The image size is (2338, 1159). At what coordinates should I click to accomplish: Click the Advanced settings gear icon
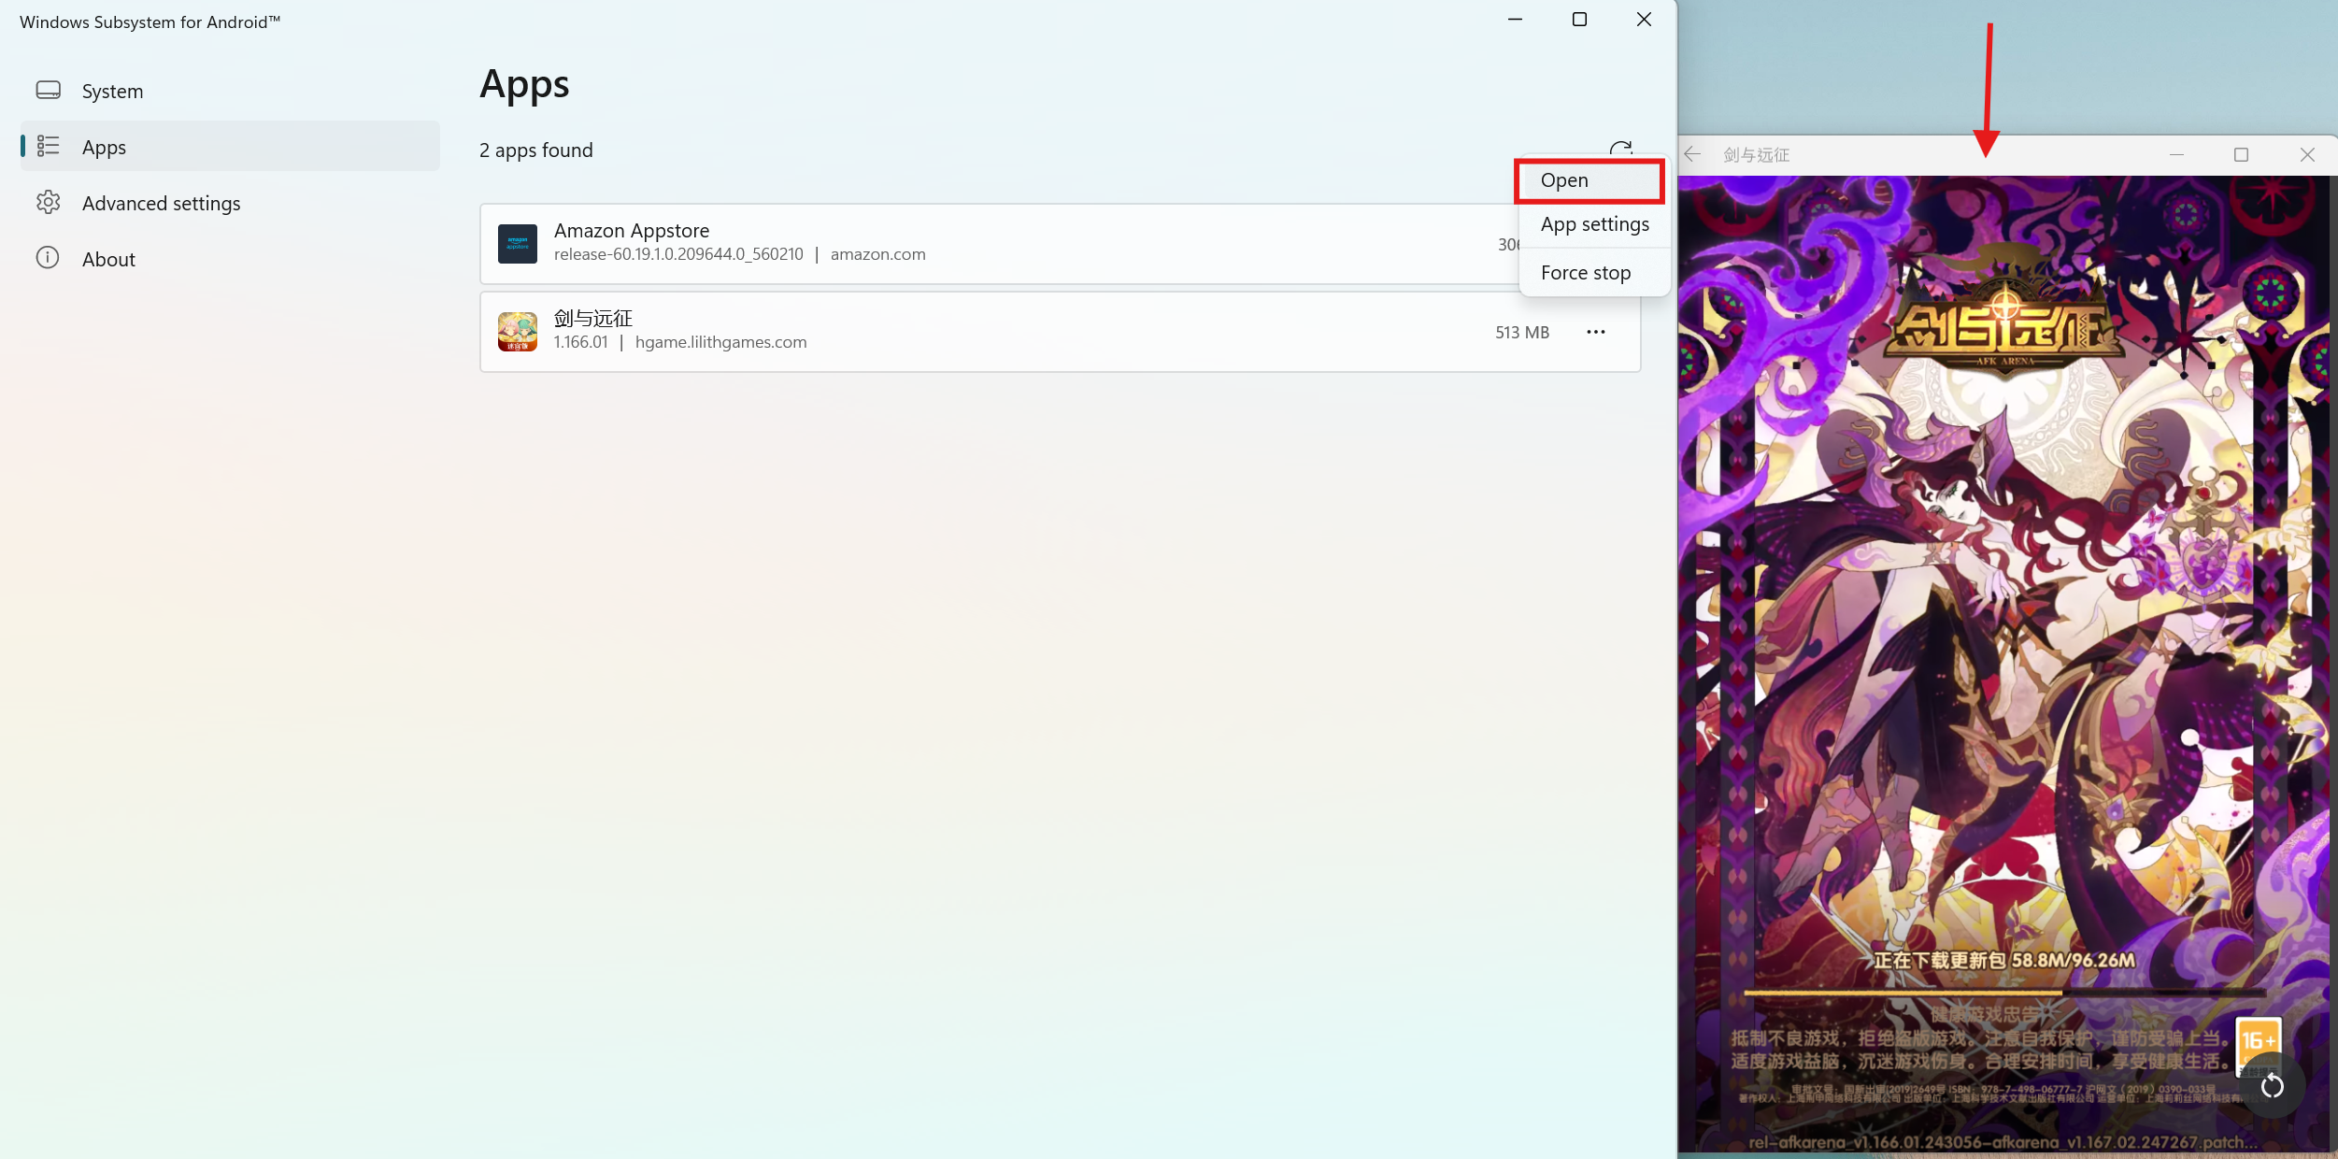click(x=48, y=202)
